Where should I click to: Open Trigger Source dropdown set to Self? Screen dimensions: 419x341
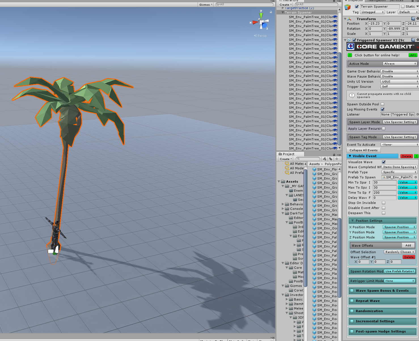click(400, 87)
